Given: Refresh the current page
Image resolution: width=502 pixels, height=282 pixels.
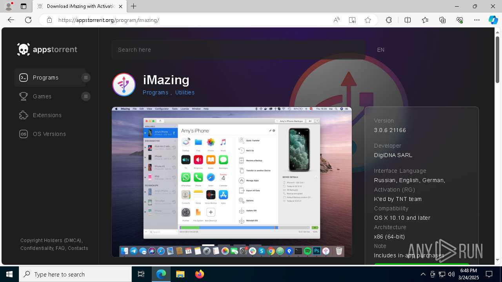Looking at the screenshot, I should [x=28, y=20].
